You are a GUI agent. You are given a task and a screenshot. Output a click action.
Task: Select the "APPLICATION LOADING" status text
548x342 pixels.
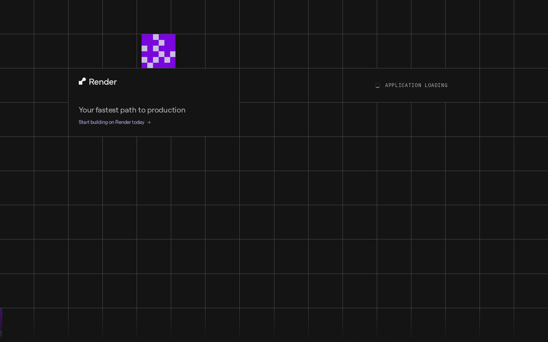point(416,85)
